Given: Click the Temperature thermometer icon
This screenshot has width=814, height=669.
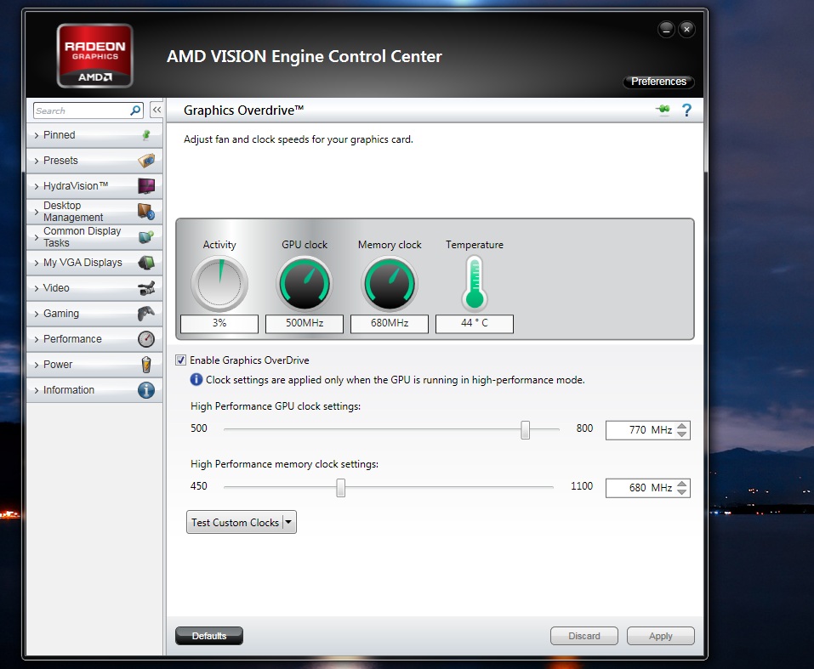Looking at the screenshot, I should 475,283.
